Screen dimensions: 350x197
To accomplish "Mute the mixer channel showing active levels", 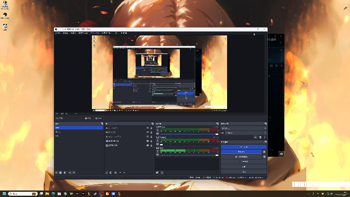I will click(x=157, y=155).
